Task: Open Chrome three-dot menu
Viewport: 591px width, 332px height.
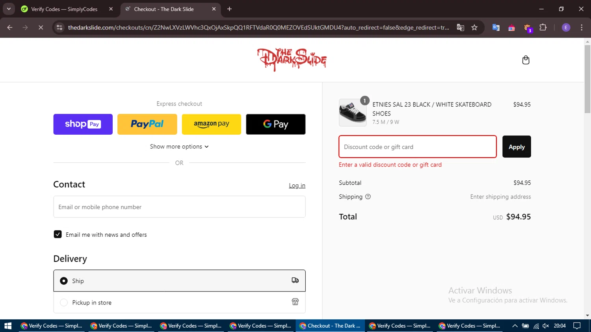Action: (582, 28)
